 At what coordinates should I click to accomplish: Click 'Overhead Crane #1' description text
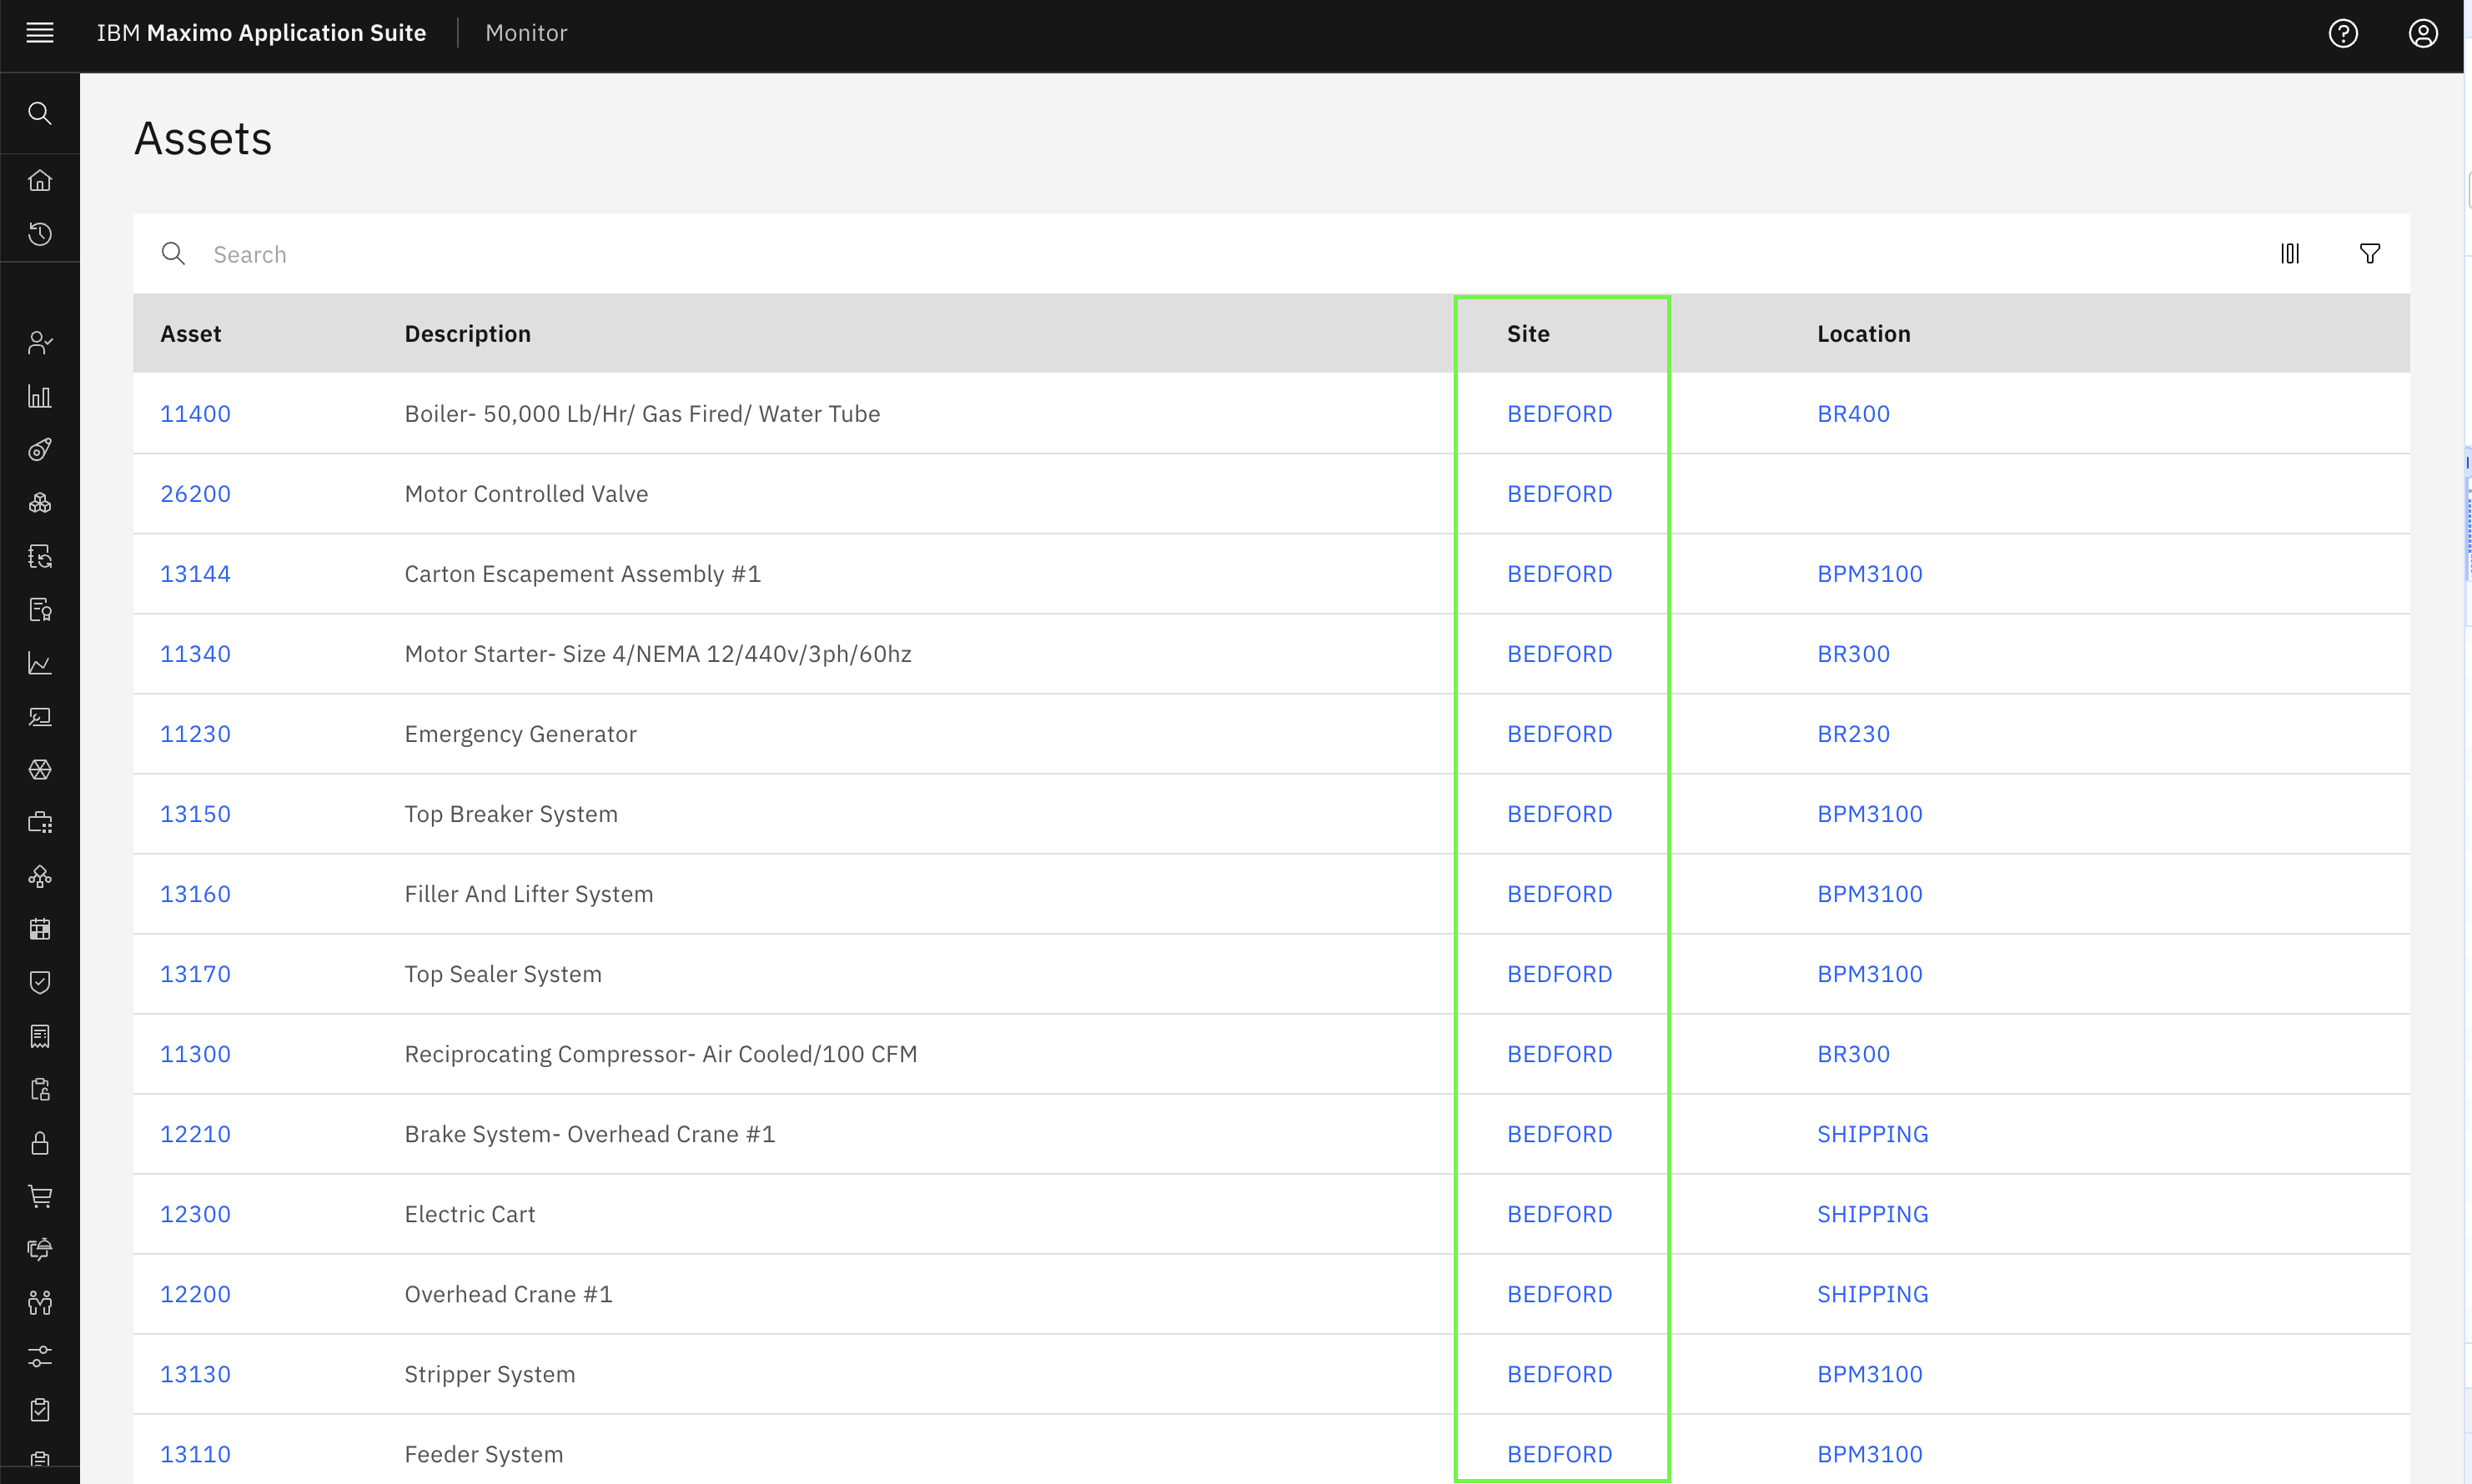508,1294
